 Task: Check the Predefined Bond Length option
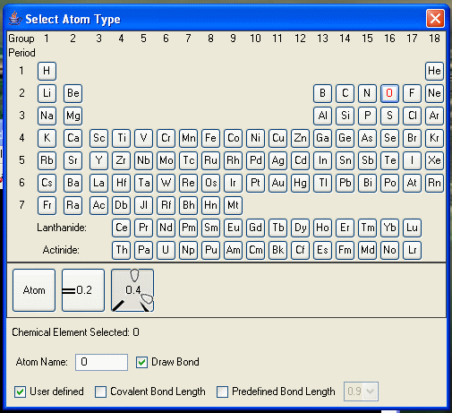[x=222, y=391]
